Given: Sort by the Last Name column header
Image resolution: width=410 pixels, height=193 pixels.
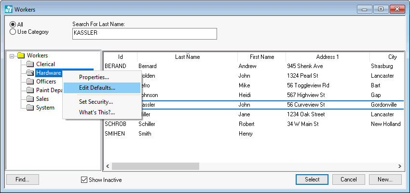Looking at the screenshot, I should (187, 57).
